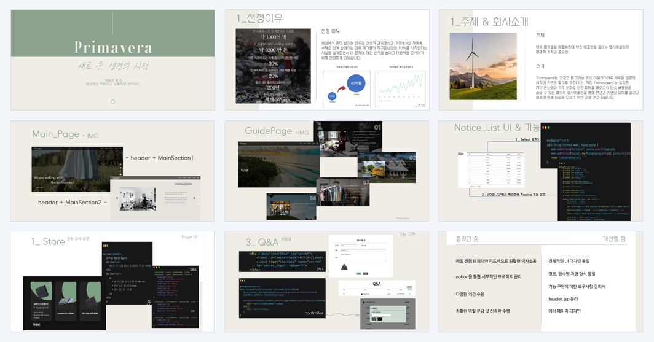Click the '1. Select 로직' annotation
The image size is (654, 342).
[x=527, y=139]
